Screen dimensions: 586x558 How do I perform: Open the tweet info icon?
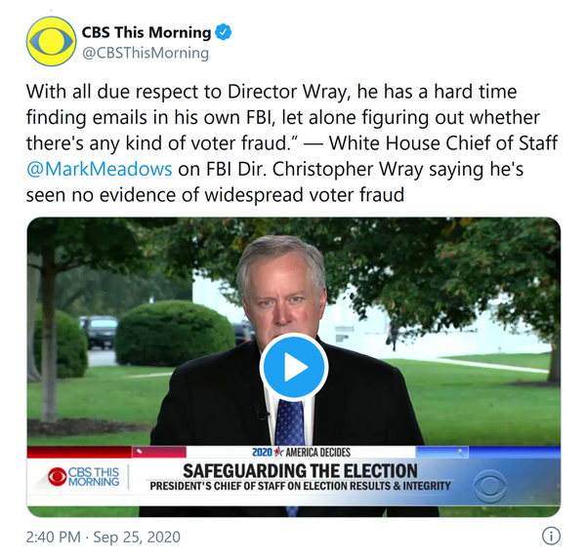551,536
